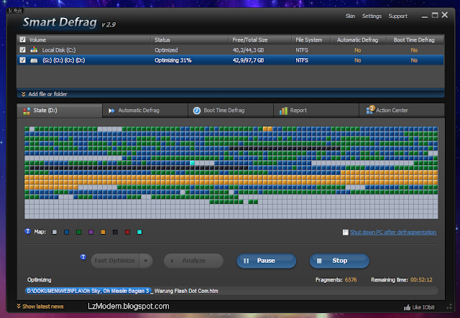Click the orange map legend swatch
The height and width of the screenshot is (318, 460).
(x=103, y=232)
